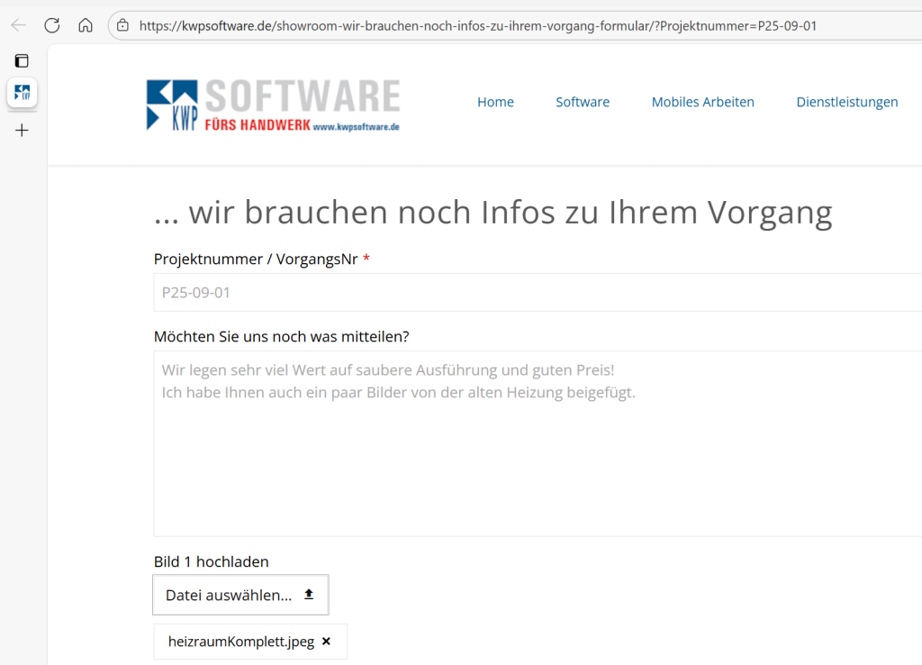Reload the page with refresh icon

tap(52, 25)
